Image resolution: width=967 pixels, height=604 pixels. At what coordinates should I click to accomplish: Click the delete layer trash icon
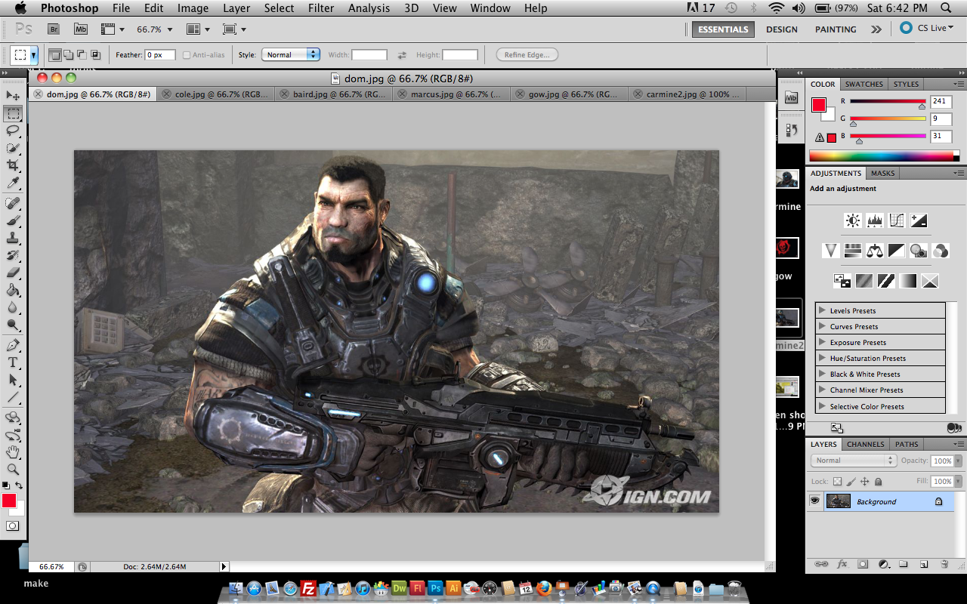click(x=944, y=564)
